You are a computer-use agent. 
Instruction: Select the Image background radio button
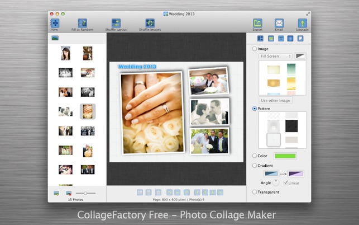pyautogui.click(x=255, y=49)
